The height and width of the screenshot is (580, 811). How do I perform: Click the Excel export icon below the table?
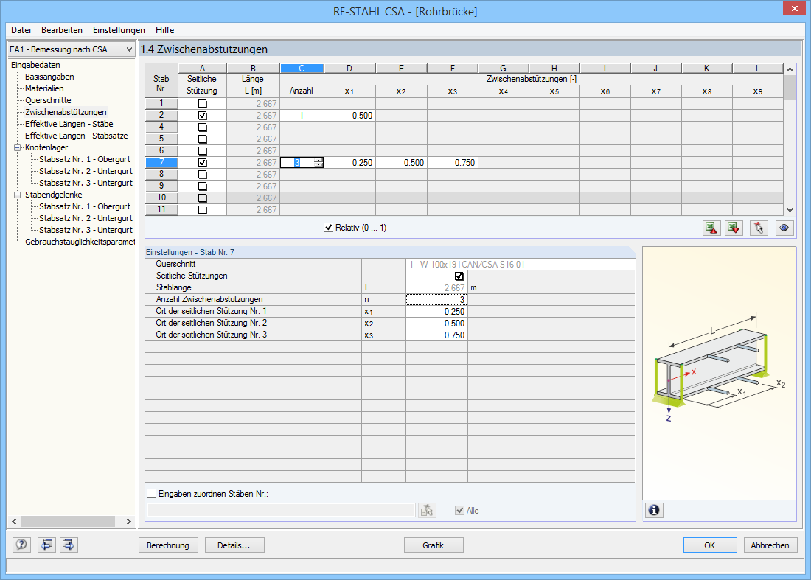tap(711, 228)
